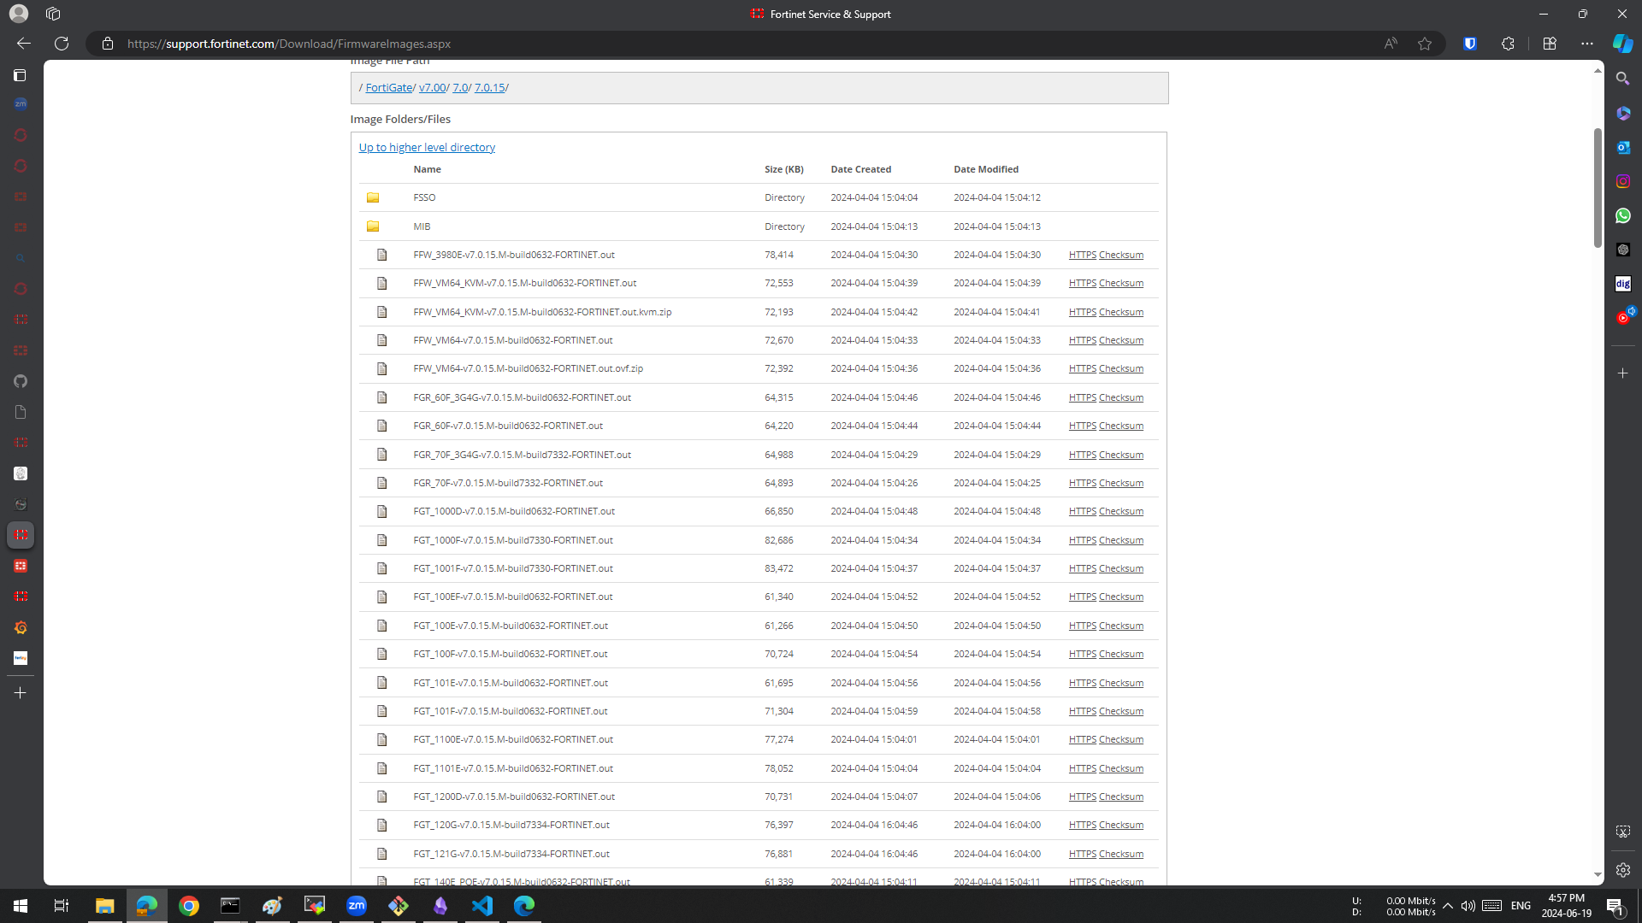
Task: Click the FGR_70F-v7.0.15.M-build7332-FORTINET.out filename
Action: coord(508,483)
